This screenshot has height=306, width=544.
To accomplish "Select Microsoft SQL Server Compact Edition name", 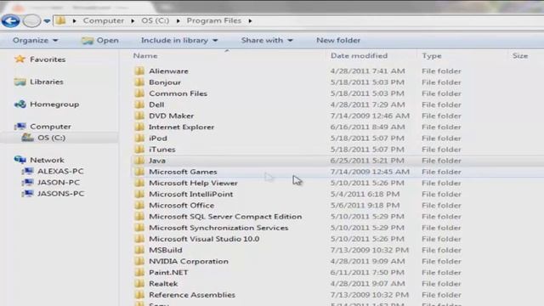I will pyautogui.click(x=225, y=217).
